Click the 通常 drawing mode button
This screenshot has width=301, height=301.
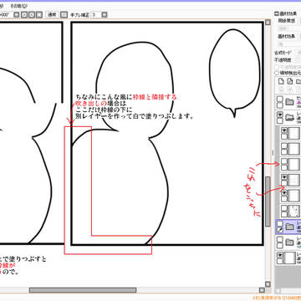52,15
